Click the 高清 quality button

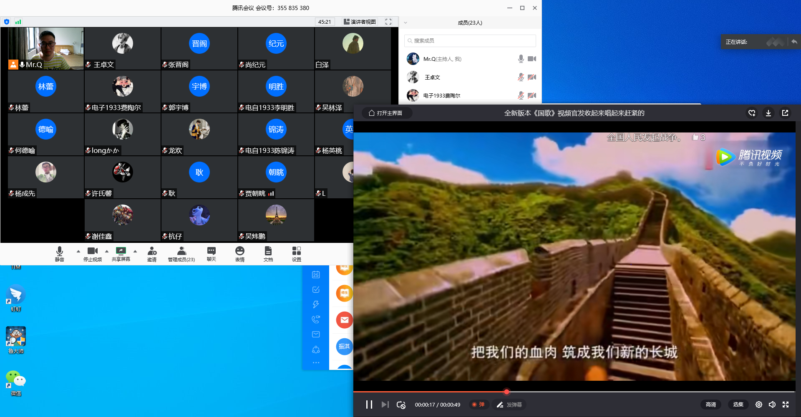(710, 405)
